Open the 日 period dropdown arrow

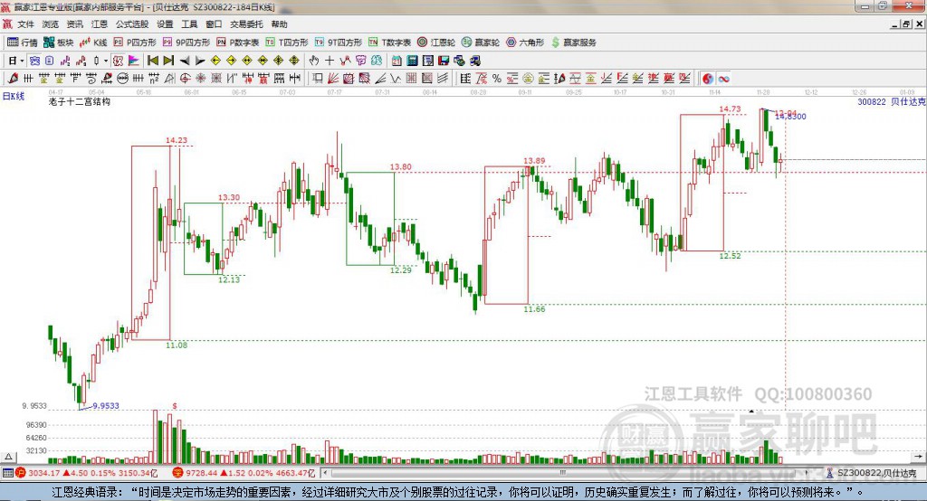pyautogui.click(x=22, y=61)
